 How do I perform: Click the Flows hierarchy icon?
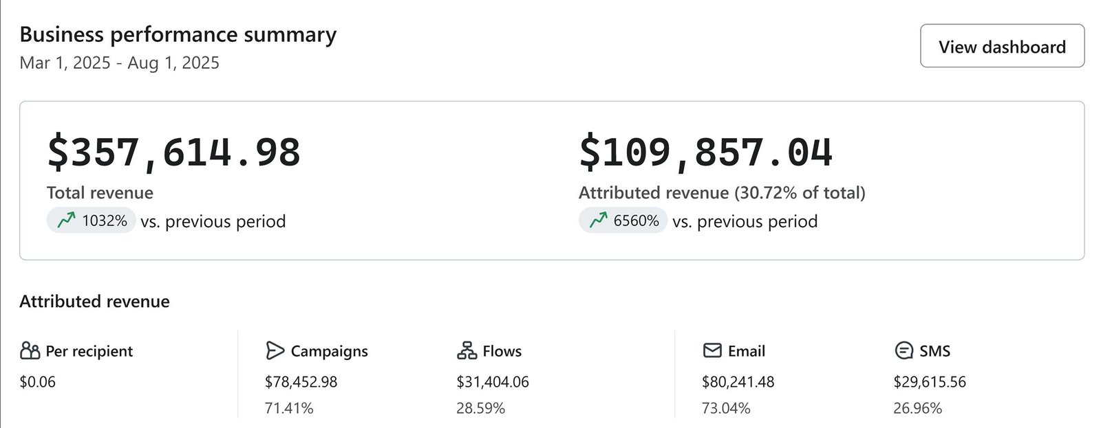467,351
